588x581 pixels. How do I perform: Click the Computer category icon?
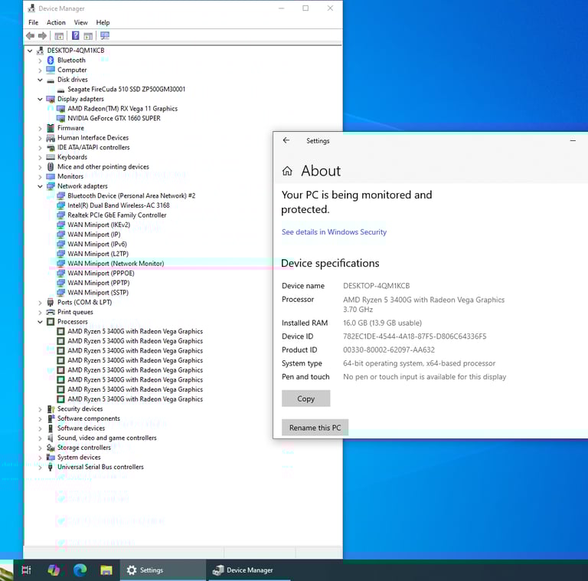(51, 70)
